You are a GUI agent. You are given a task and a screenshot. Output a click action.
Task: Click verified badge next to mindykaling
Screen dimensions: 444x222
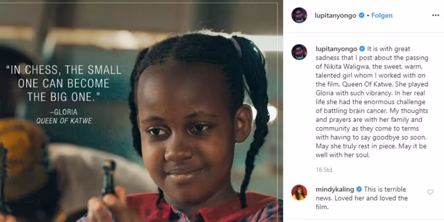[x=359, y=189]
